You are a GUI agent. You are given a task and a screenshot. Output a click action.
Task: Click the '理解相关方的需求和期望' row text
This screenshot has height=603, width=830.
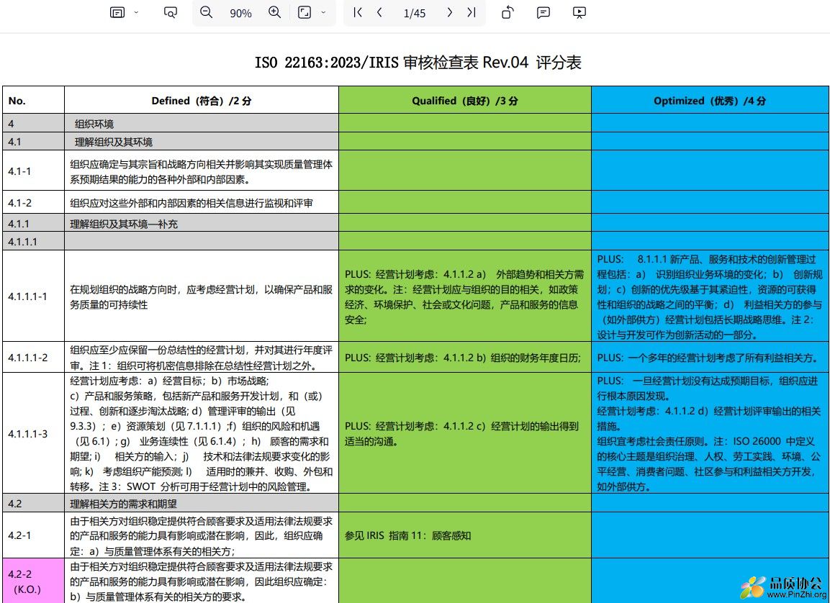[123, 504]
